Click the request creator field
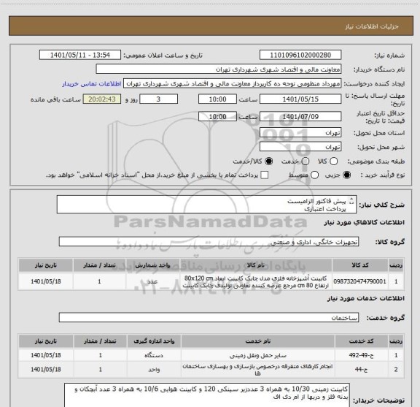The image size is (420, 407). click(x=232, y=84)
